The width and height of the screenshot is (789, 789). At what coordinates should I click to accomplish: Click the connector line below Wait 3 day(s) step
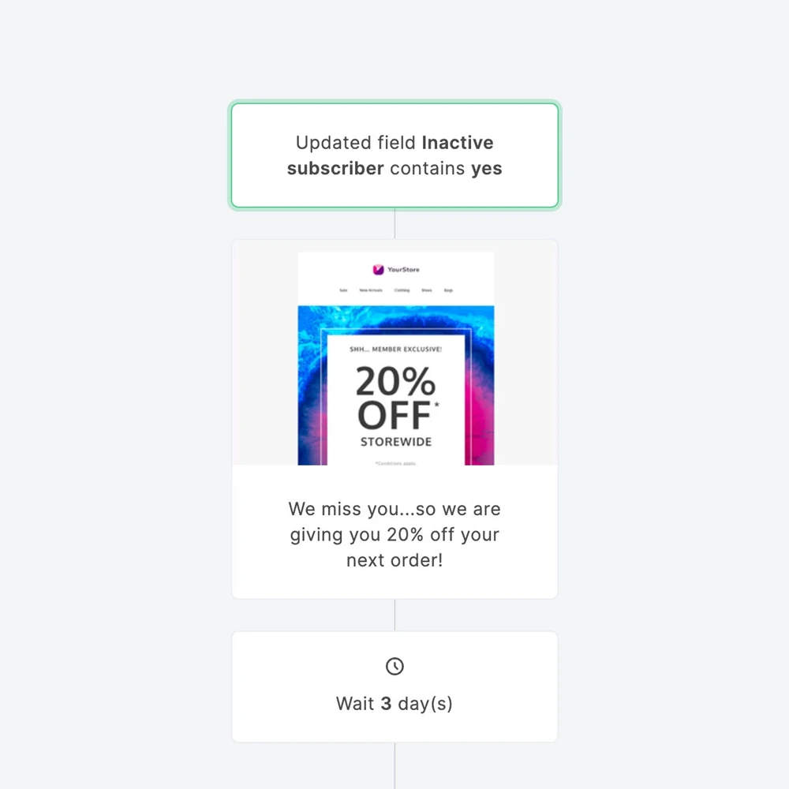point(395,765)
